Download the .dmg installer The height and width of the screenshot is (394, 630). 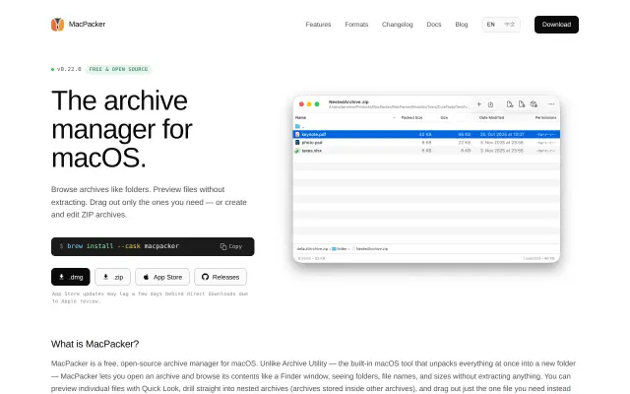coord(71,277)
